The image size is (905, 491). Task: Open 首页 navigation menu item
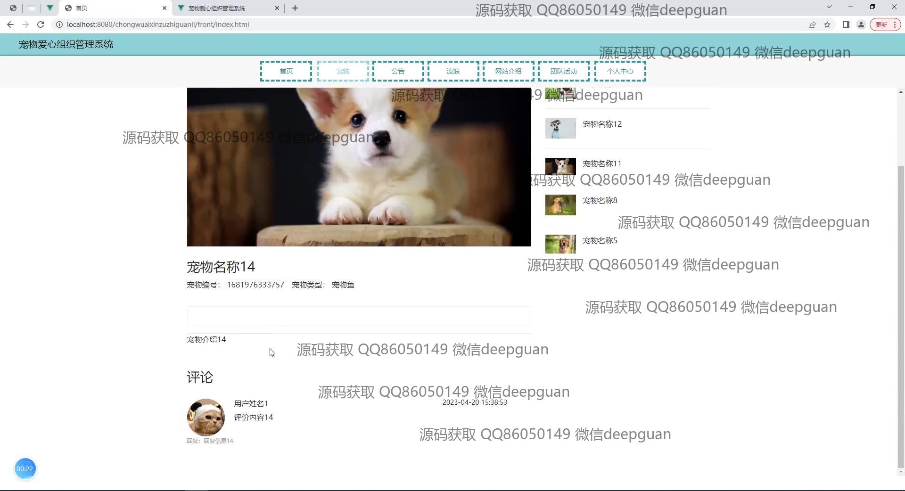pyautogui.click(x=286, y=71)
